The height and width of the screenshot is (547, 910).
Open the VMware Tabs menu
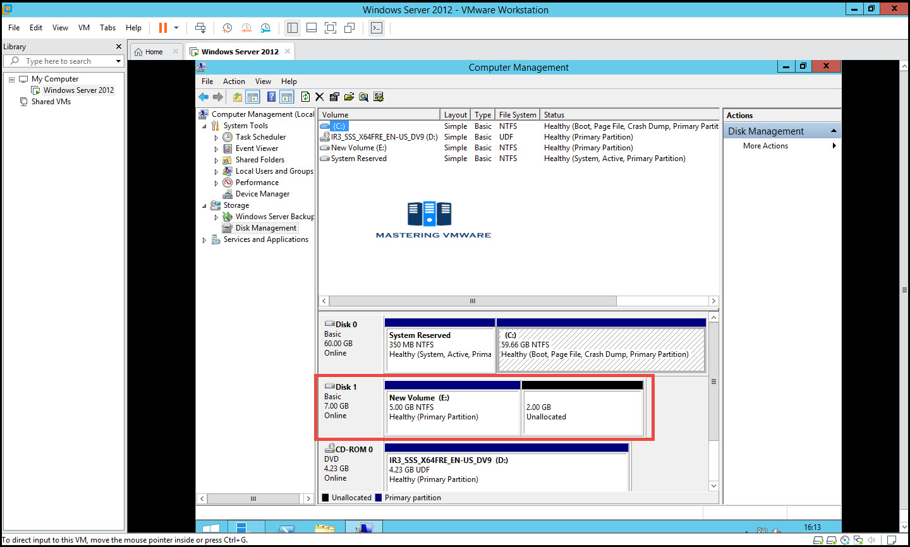(x=107, y=28)
